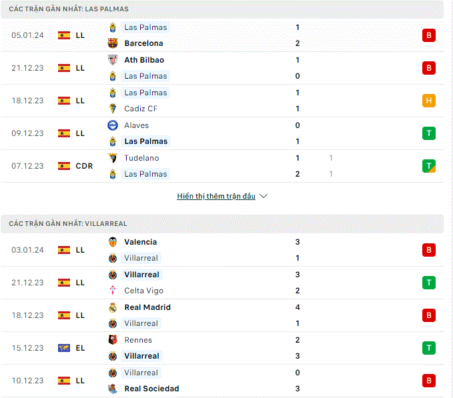The width and height of the screenshot is (453, 398).
Task: Click the Real Sociedad crest icon
Action: (x=113, y=389)
